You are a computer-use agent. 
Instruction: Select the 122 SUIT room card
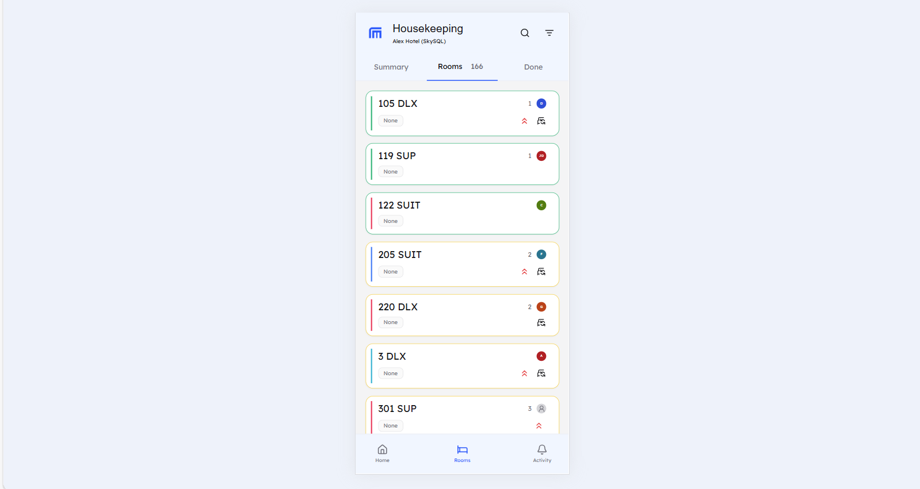click(462, 213)
